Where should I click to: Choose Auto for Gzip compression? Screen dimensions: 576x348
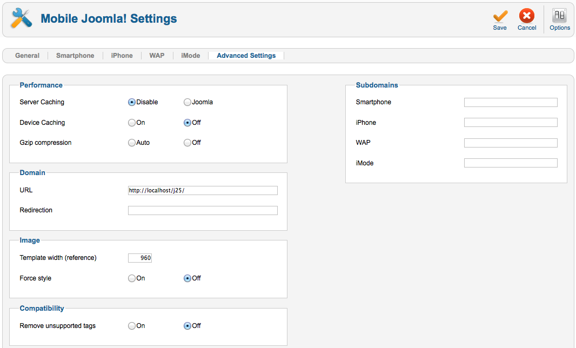(131, 143)
